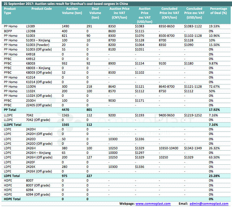Screen dimensions: 232x208
Task: Click the PP total volume '4470'
Action: click(x=65, y=110)
